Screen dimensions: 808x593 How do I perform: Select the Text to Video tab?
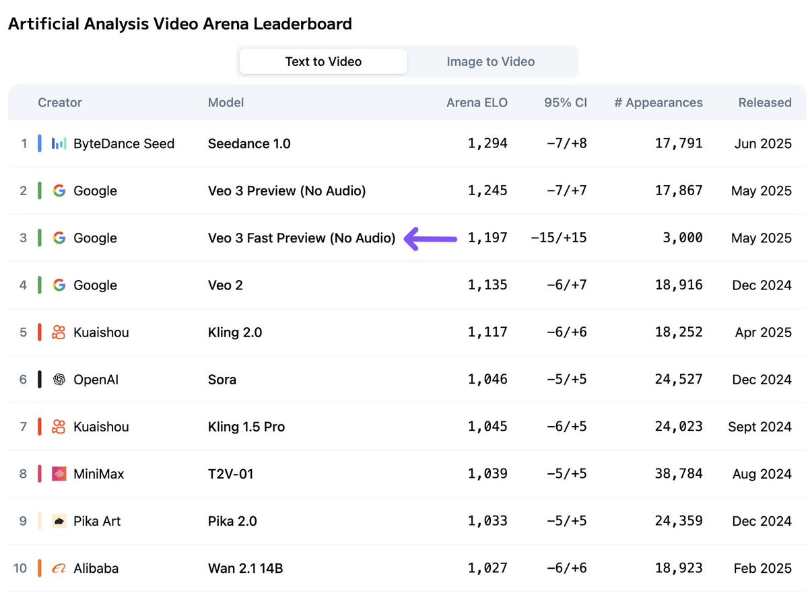[x=323, y=61]
